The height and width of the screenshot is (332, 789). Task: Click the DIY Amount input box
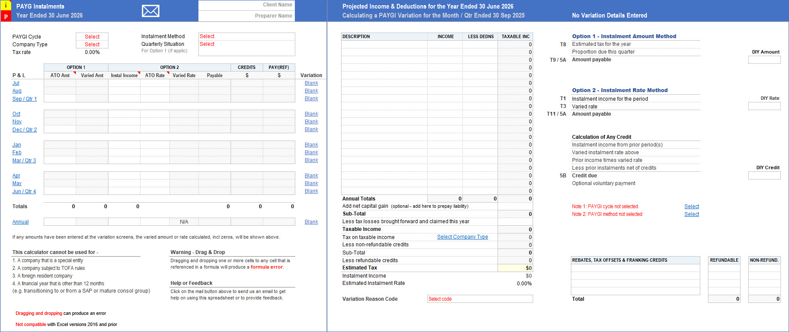(x=764, y=60)
